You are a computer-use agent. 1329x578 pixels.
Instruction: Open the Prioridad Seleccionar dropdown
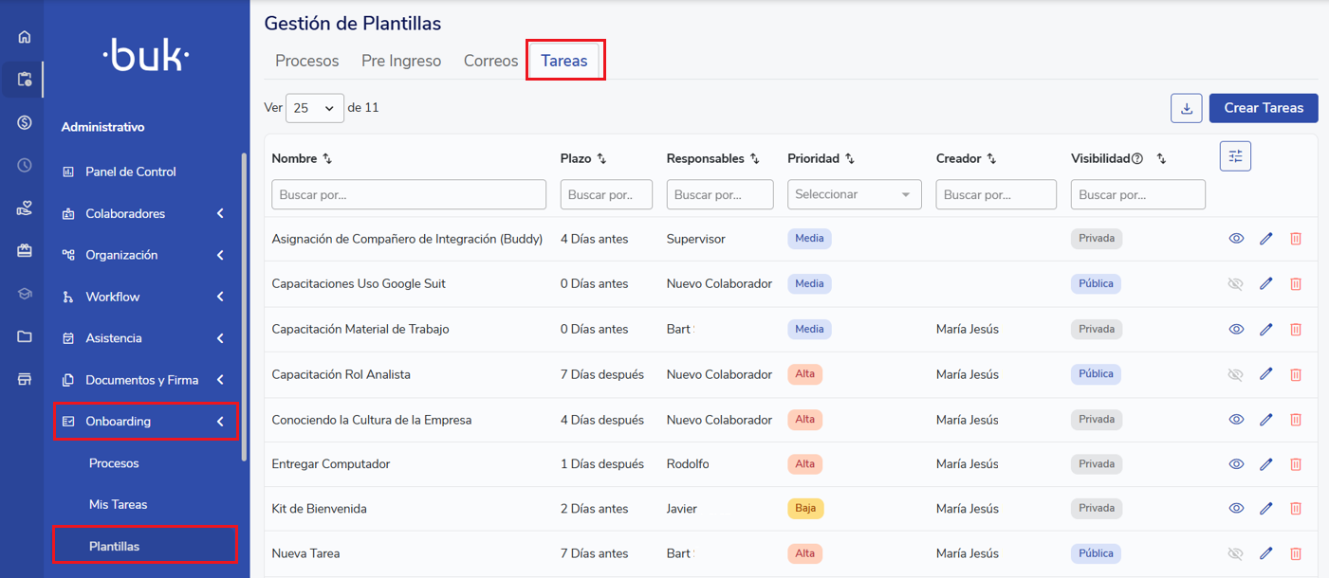(854, 194)
